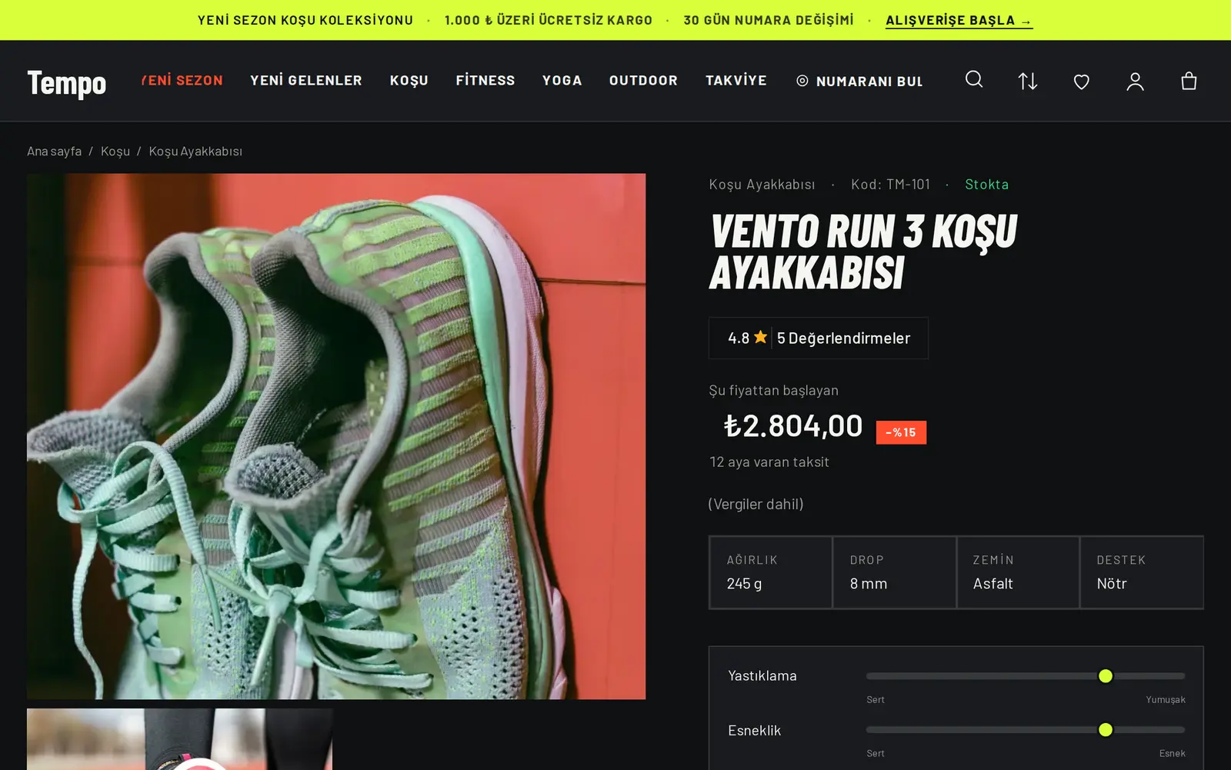Open the Yoga menu item
The width and height of the screenshot is (1231, 770).
click(x=562, y=80)
